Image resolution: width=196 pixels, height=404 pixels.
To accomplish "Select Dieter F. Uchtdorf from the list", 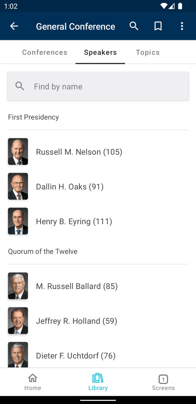I will coord(76,356).
